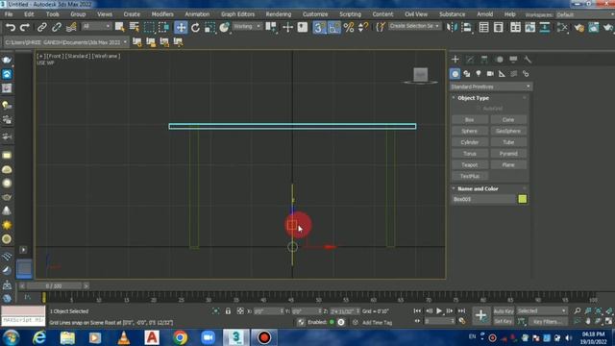The height and width of the screenshot is (346, 615).
Task: Create a Sphere primitive
Action: [470, 131]
